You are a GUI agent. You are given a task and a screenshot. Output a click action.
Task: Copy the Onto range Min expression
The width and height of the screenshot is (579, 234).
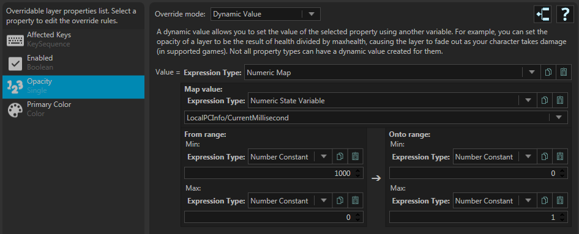[x=545, y=156]
